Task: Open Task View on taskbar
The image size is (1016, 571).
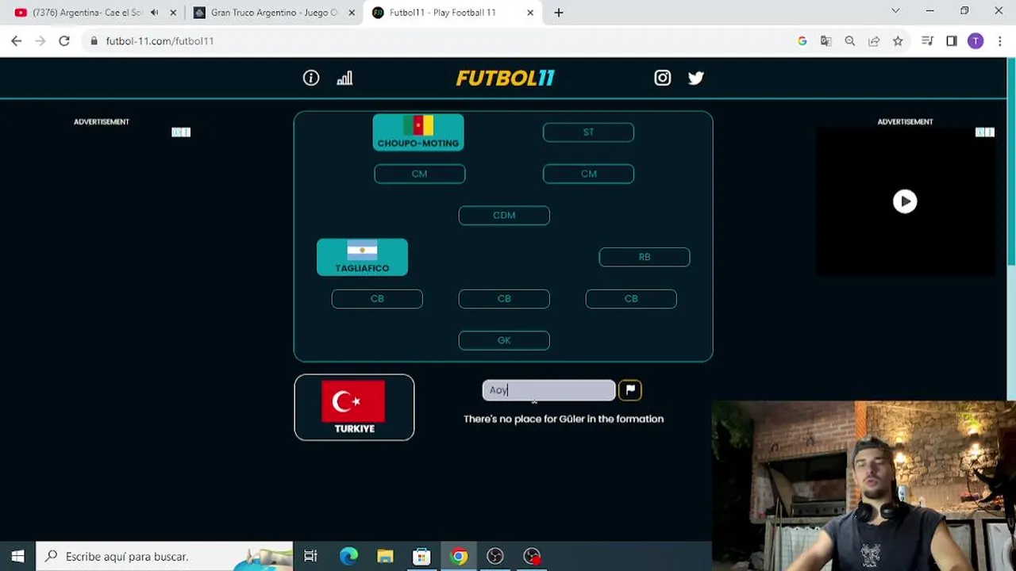Action: pos(310,557)
